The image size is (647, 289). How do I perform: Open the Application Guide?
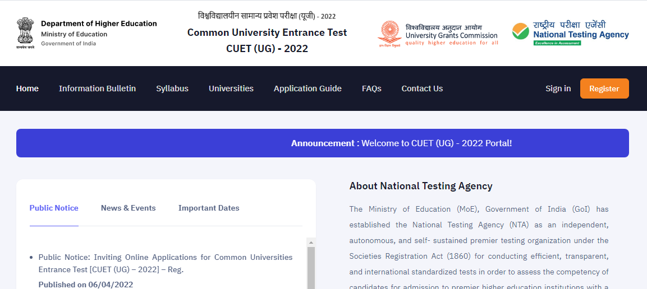[x=308, y=88]
